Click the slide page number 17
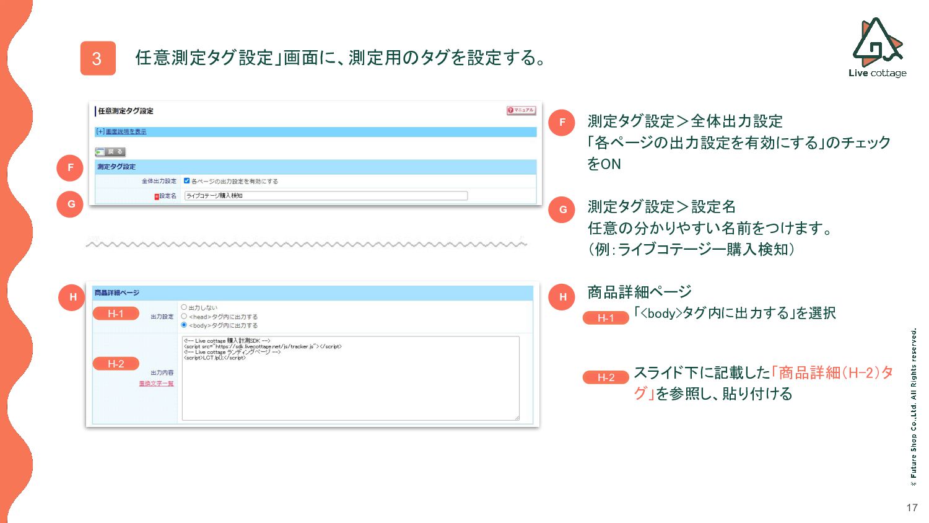 tap(912, 508)
